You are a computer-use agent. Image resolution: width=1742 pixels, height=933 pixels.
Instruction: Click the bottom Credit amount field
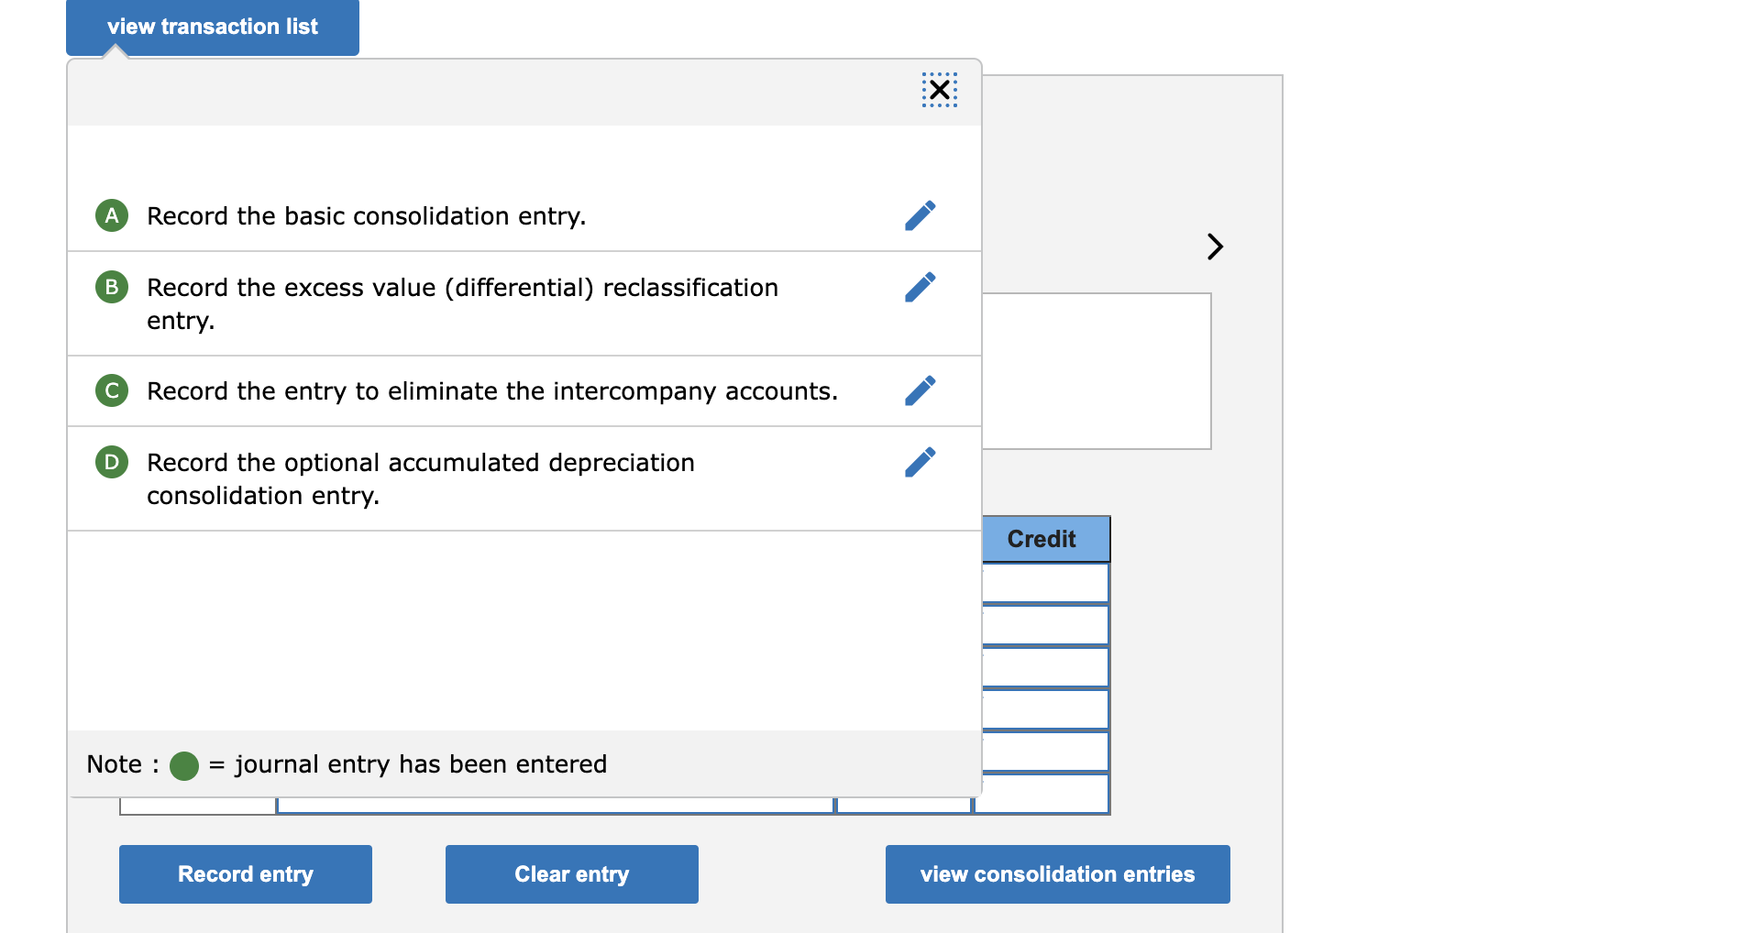tap(1042, 792)
